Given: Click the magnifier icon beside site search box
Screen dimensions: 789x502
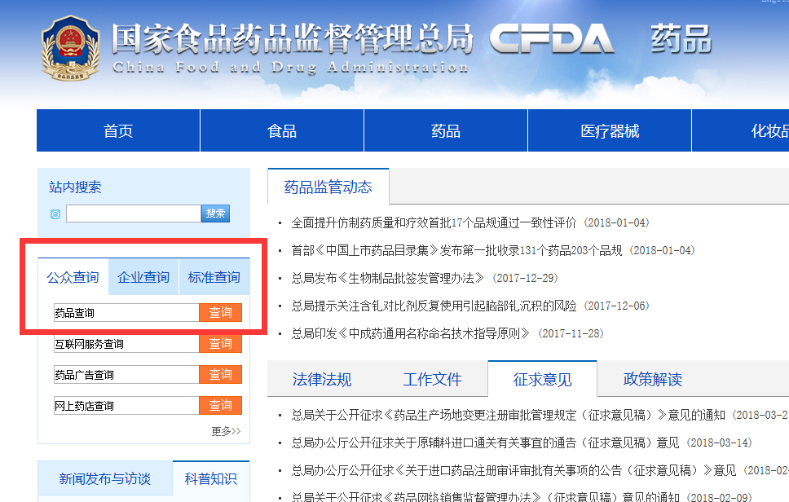Looking at the screenshot, I should pos(55,214).
